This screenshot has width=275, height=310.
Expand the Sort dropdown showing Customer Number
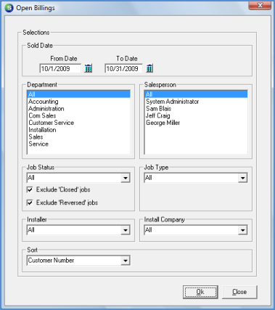pos(126,261)
